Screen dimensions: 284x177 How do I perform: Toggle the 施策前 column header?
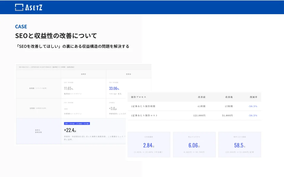[x=83, y=74]
